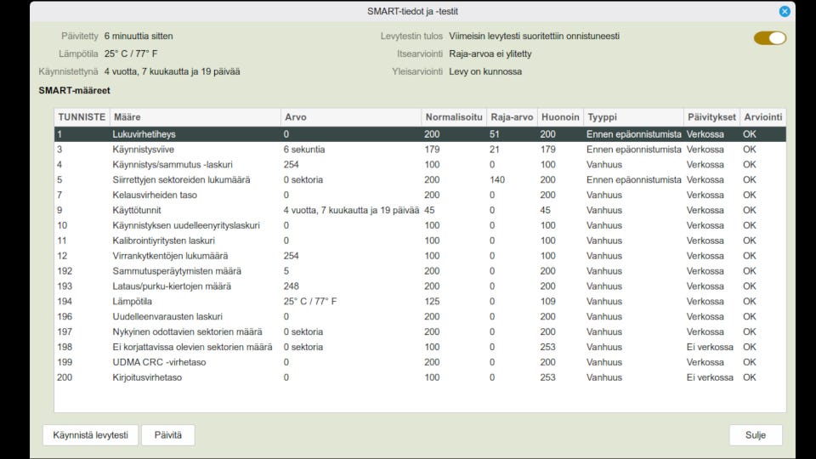
Task: Click '6 minuuttia sitten' updated value
Action: click(139, 36)
